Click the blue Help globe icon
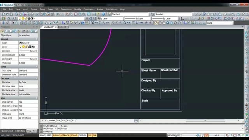This screenshot has width=249, height=140. coord(103,14)
